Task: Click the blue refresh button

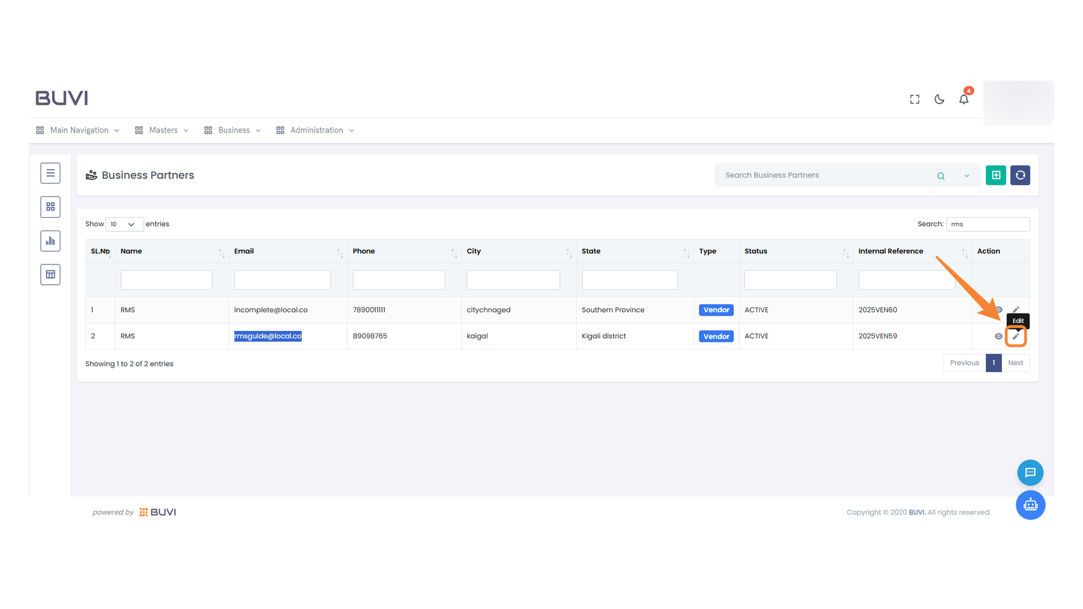Action: [x=1020, y=175]
